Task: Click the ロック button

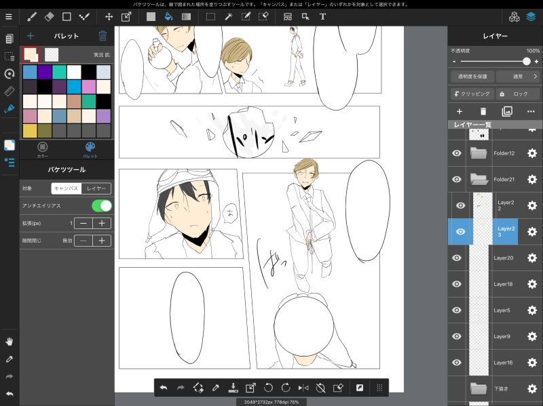Action: [x=518, y=94]
